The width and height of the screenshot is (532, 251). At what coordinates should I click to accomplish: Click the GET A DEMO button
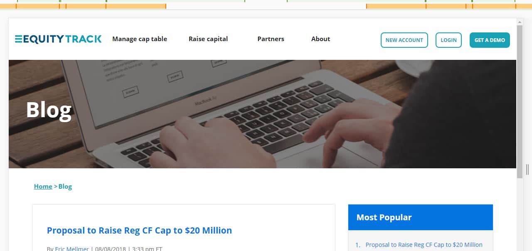point(490,40)
